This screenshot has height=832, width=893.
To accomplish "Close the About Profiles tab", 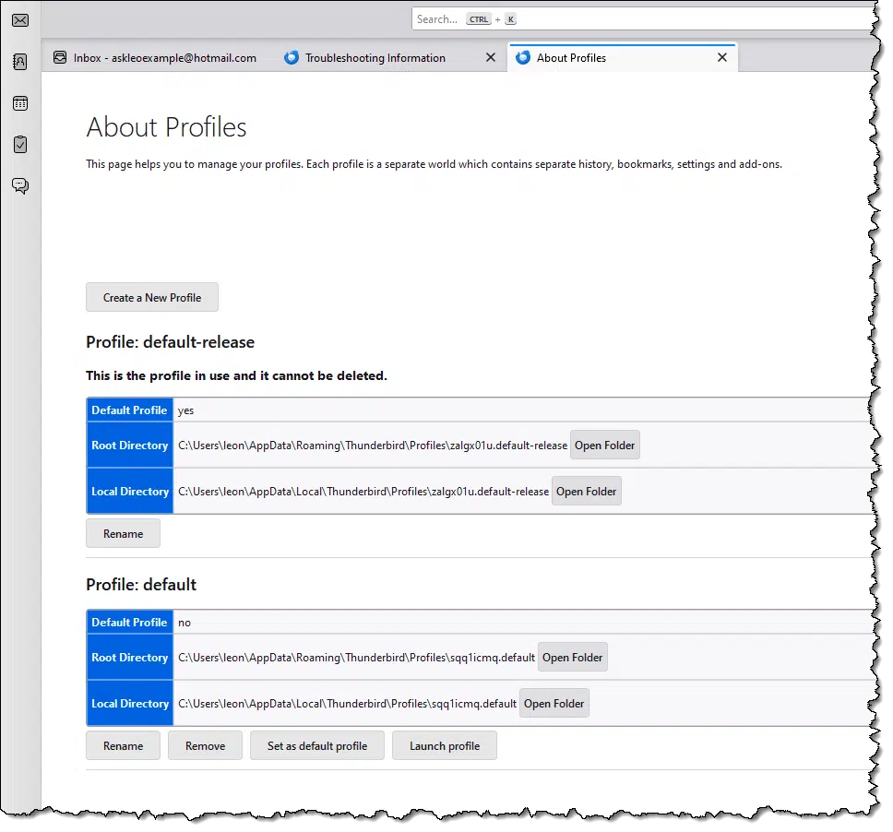I will click(722, 57).
